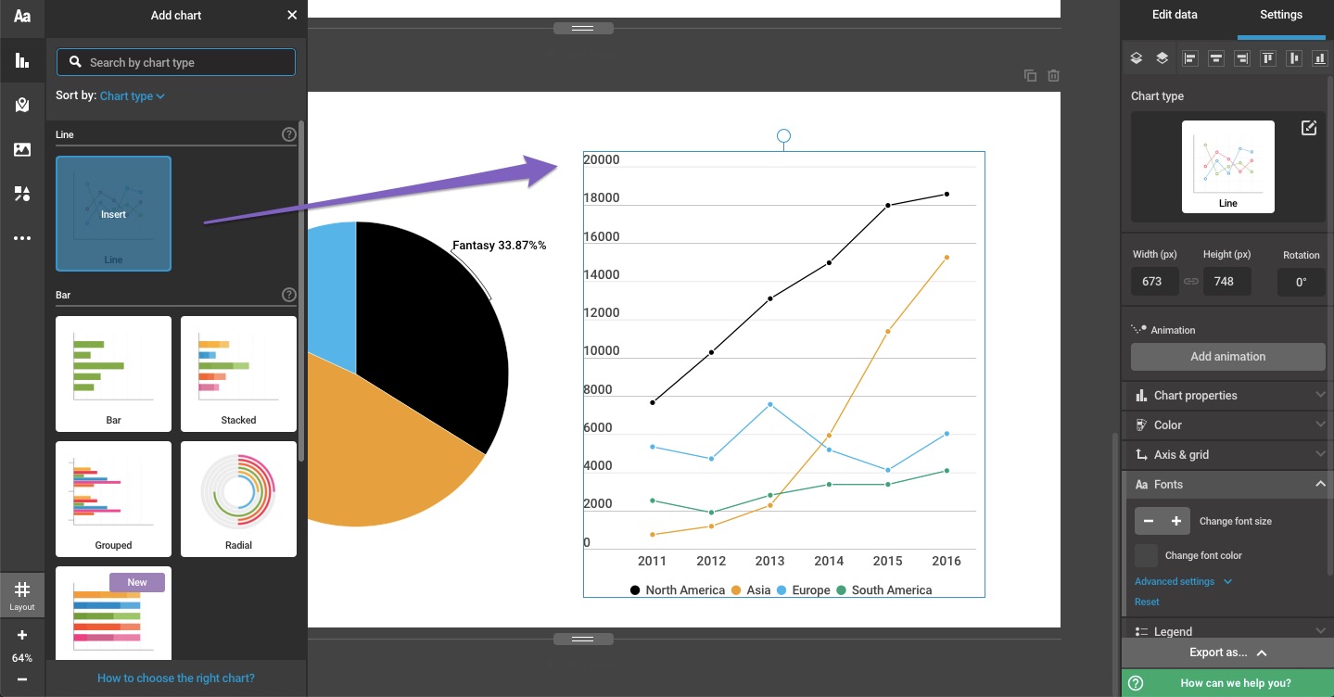
Task: Toggle the aspect ratio link icon
Action: pyautogui.click(x=1191, y=281)
